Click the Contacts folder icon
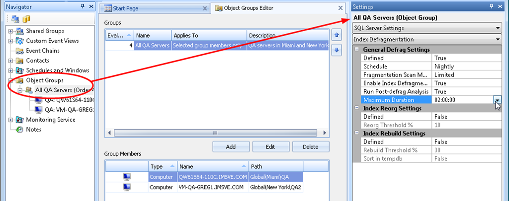This screenshot has width=509, height=201. 20,61
